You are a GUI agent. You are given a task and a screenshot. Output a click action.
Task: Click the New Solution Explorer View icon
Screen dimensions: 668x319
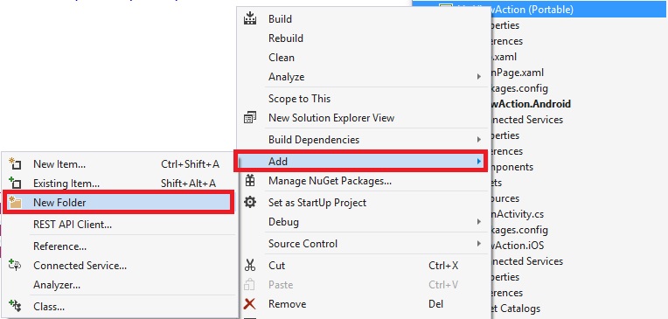pyautogui.click(x=250, y=117)
